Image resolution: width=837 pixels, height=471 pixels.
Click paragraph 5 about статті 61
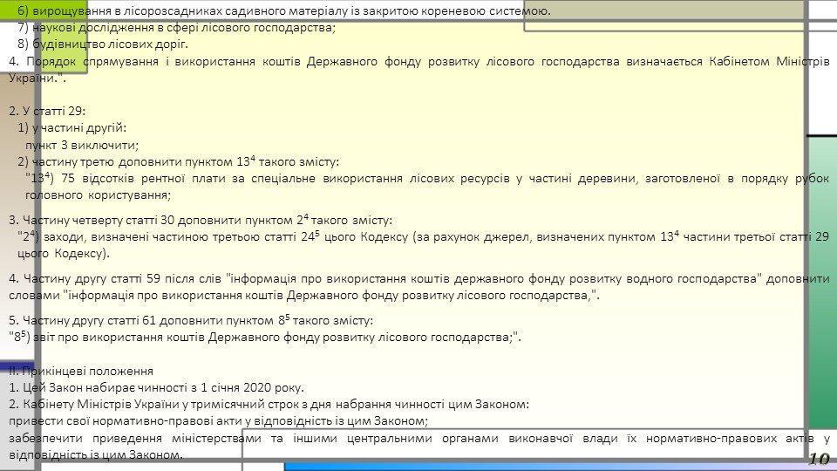click(x=190, y=320)
